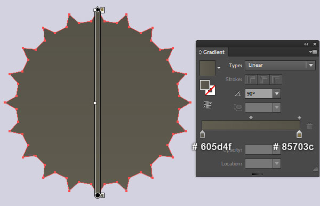Click the Delete Stop trash icon
The height and width of the screenshot is (206, 320).
[309, 126]
